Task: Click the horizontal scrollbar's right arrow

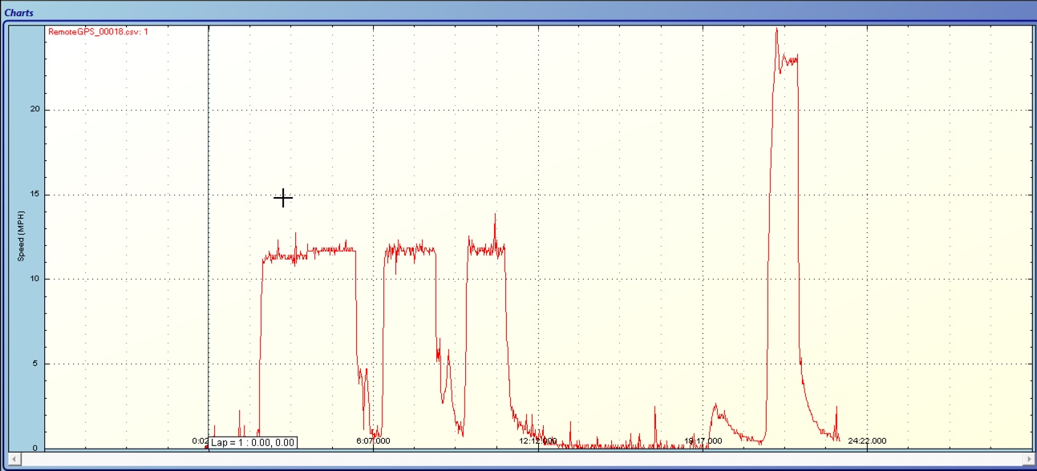Action: [x=1030, y=459]
